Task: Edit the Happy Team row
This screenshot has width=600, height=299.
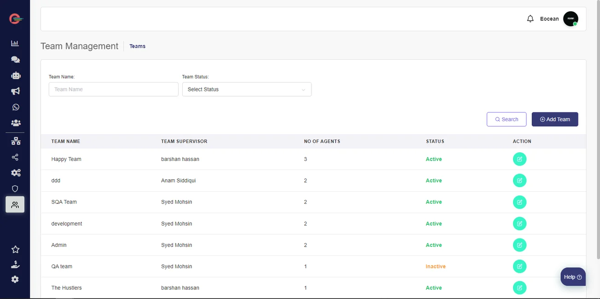Action: pos(519,159)
